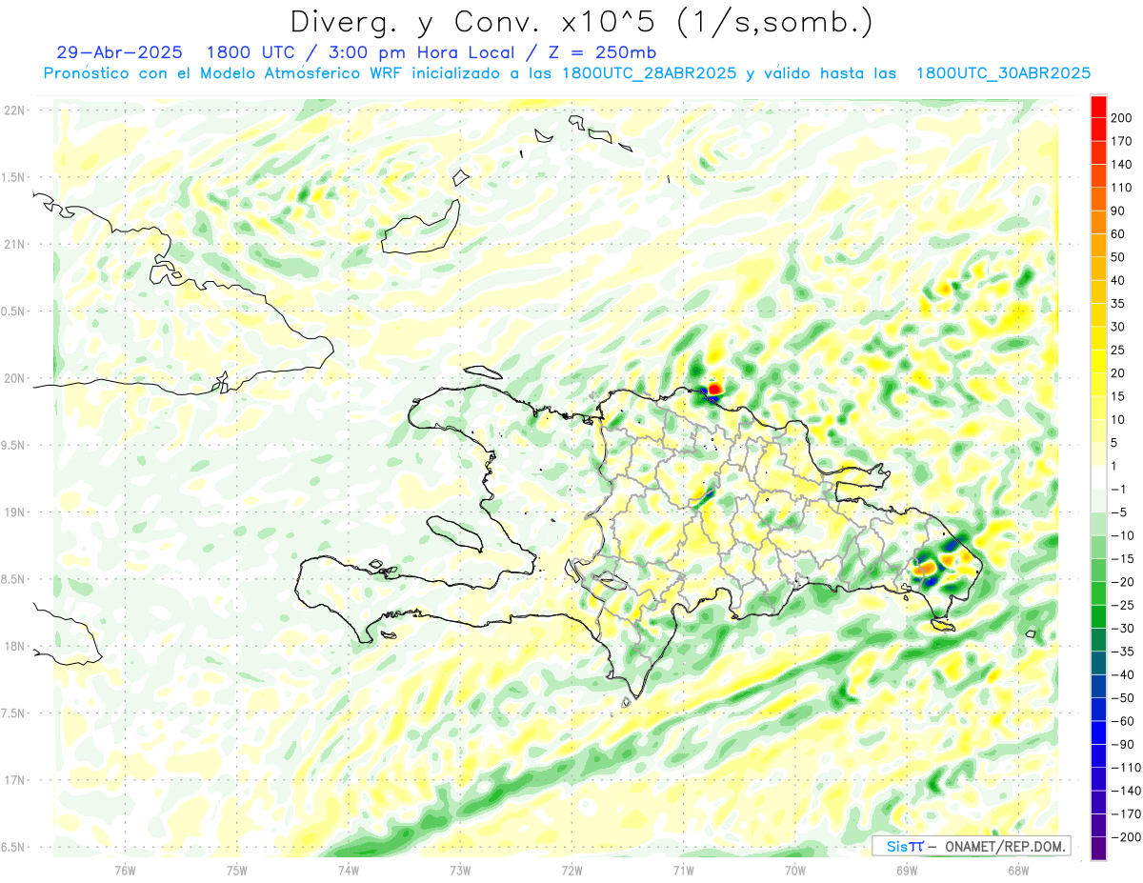1143x883 pixels.
Task: Select the colorbar value -200
Action: coord(1124,836)
